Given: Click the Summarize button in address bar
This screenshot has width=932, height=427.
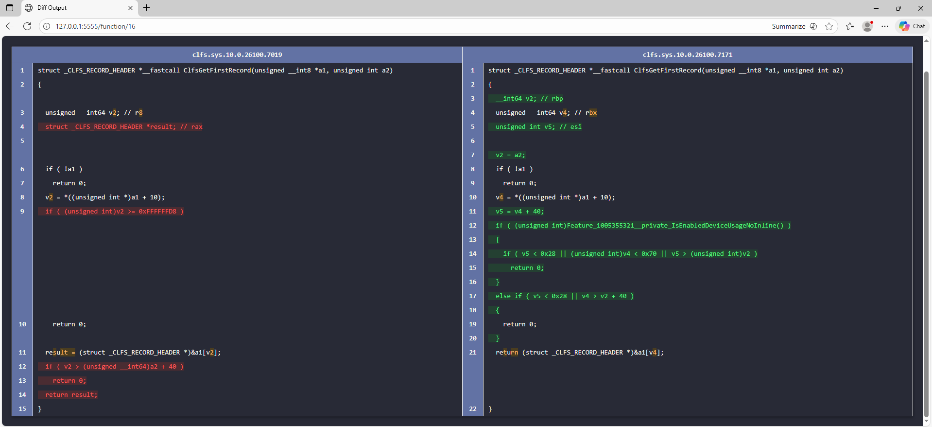Looking at the screenshot, I should tap(788, 26).
